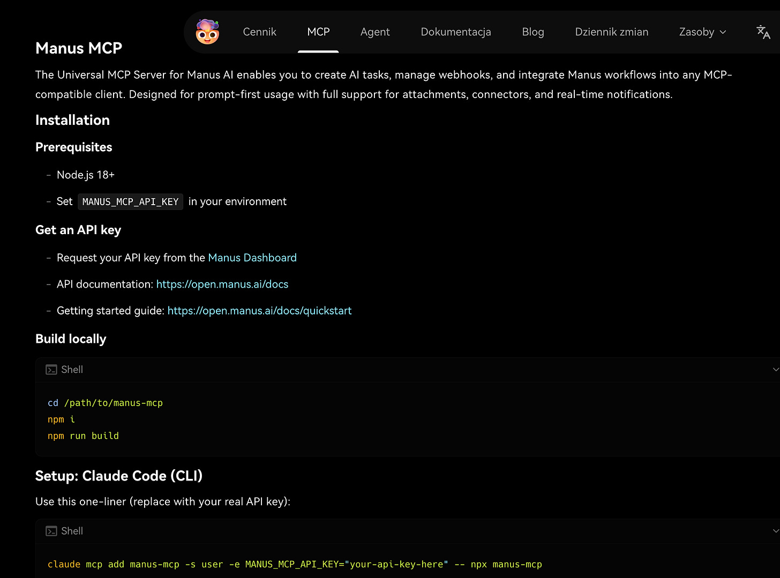This screenshot has height=578, width=780.
Task: Click the Use this one-liner instruction text
Action: click(x=163, y=502)
